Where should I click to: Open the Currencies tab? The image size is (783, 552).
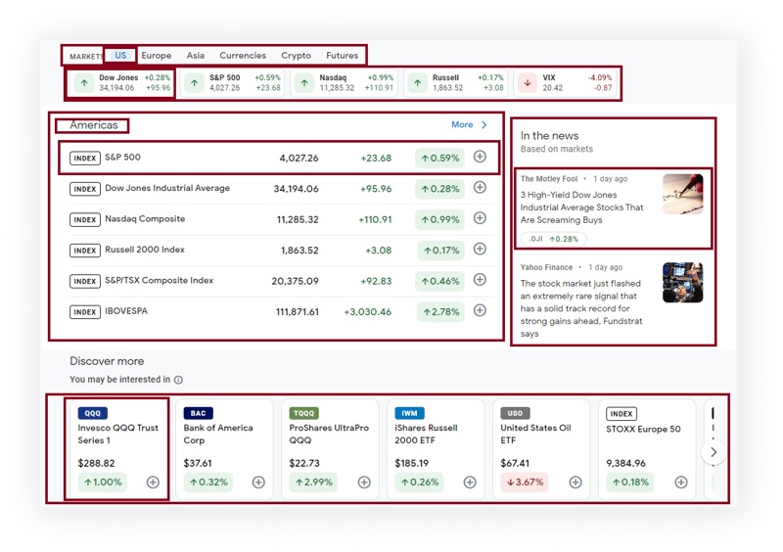coord(243,56)
